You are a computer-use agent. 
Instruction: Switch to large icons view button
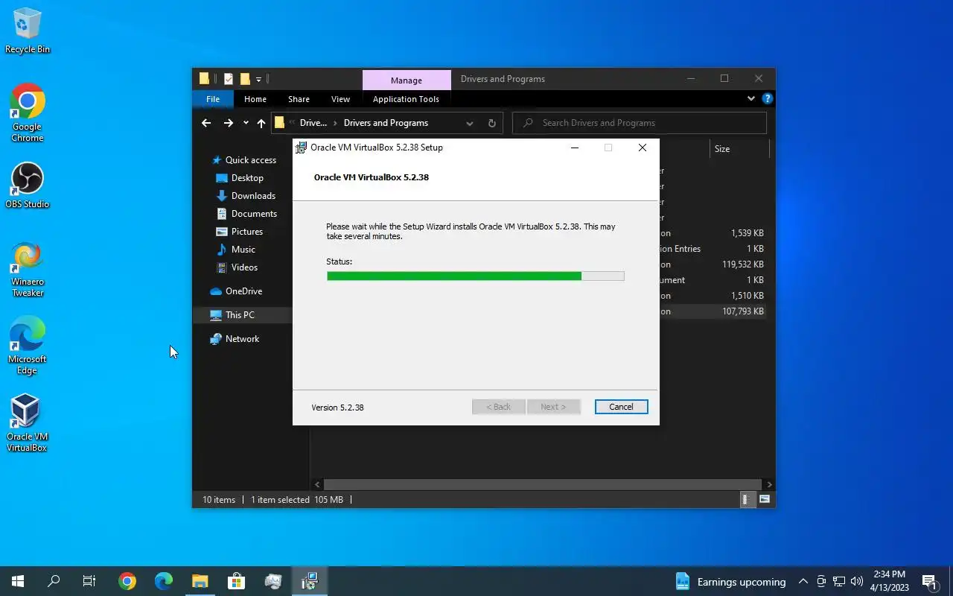tap(765, 499)
